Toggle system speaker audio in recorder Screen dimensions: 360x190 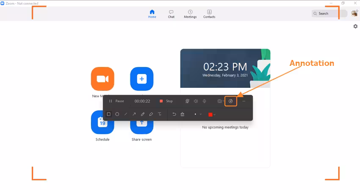click(x=196, y=101)
